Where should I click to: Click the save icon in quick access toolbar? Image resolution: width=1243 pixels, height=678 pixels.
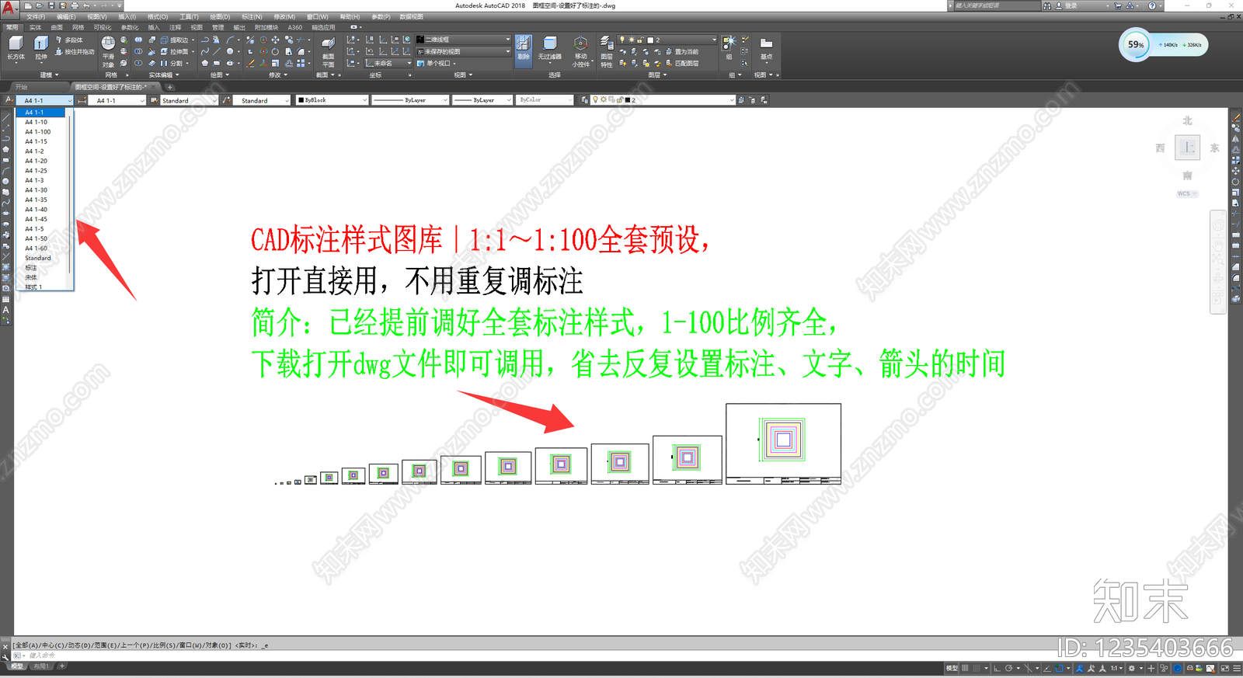coord(51,5)
